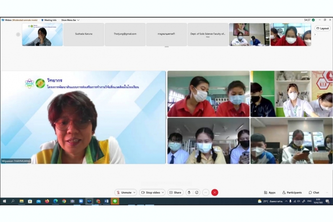Open the more options ellipsis button
The width and height of the screenshot is (333, 222).
(205, 192)
